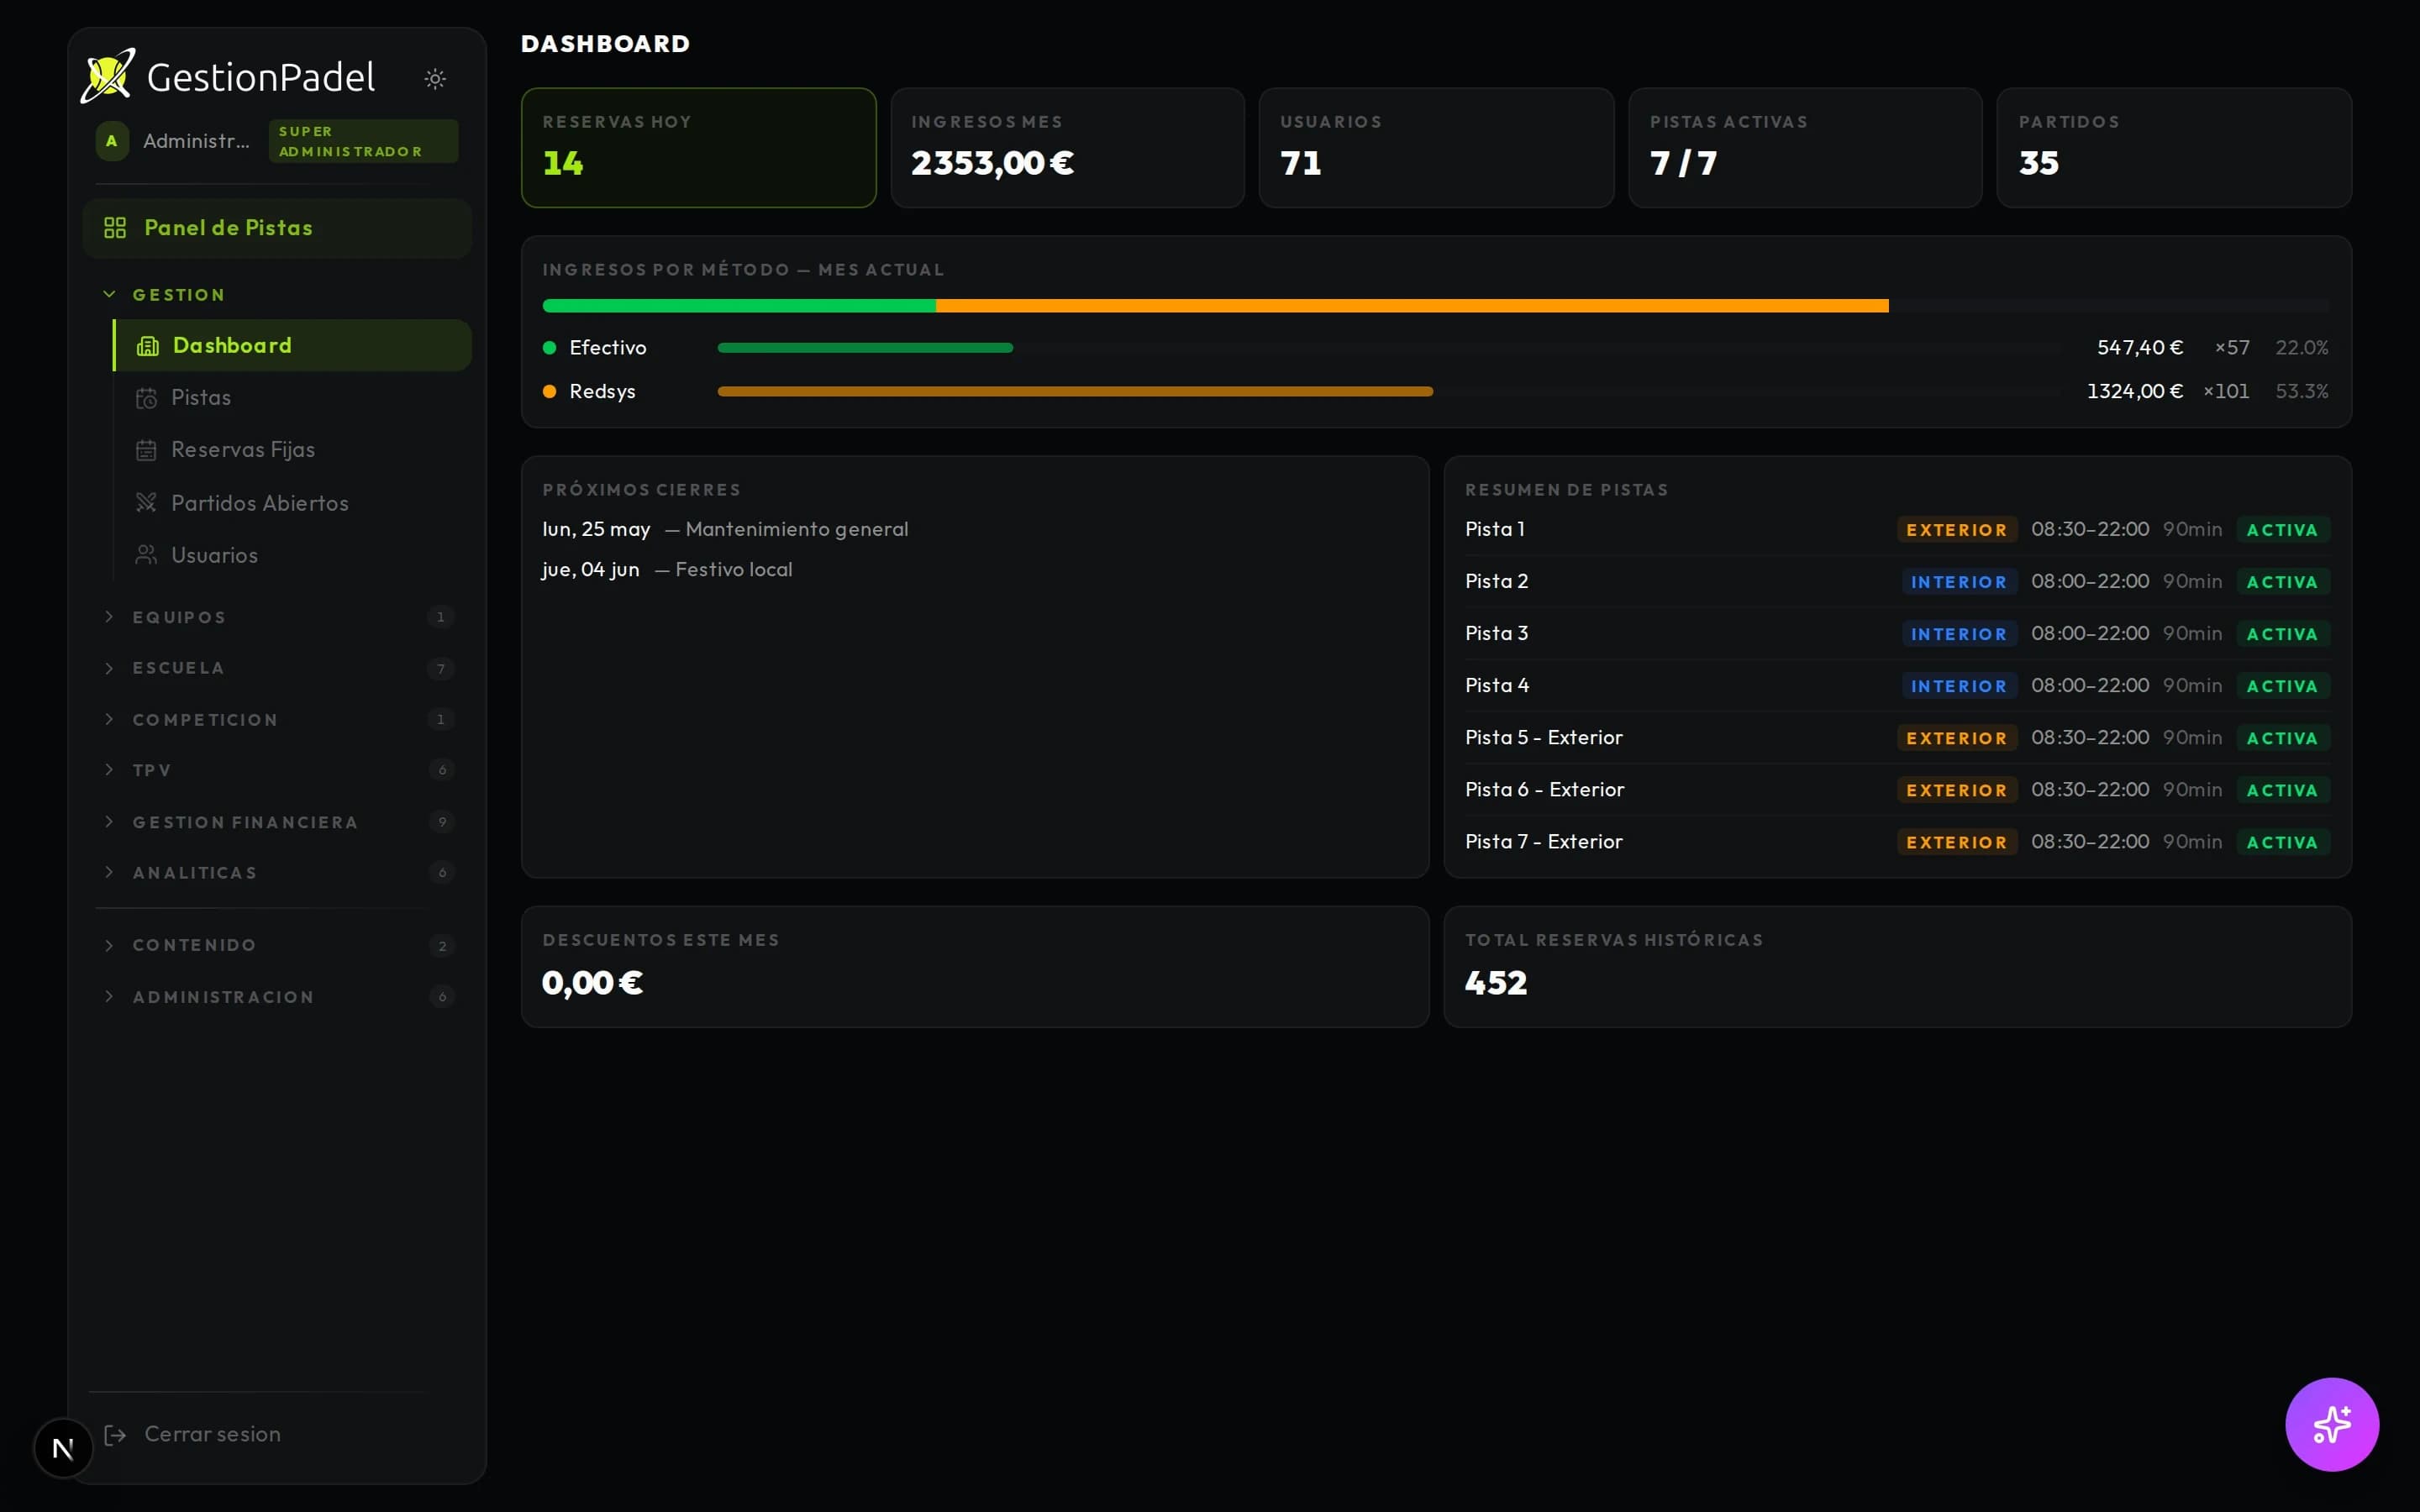This screenshot has width=2420, height=1512.
Task: Collapse the GESTION section chevron
Action: click(x=110, y=294)
